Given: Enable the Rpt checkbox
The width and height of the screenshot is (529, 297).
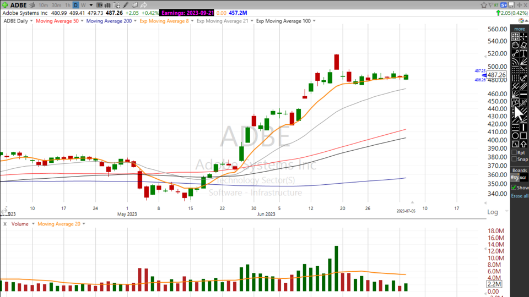Looking at the screenshot, I should tap(515, 152).
